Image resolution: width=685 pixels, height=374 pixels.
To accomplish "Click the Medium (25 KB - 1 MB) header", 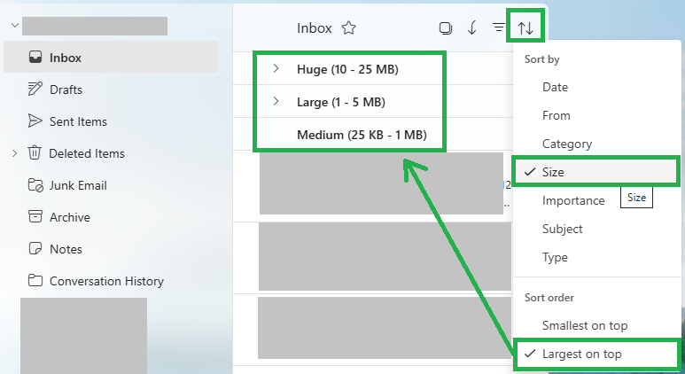I will pos(362,135).
